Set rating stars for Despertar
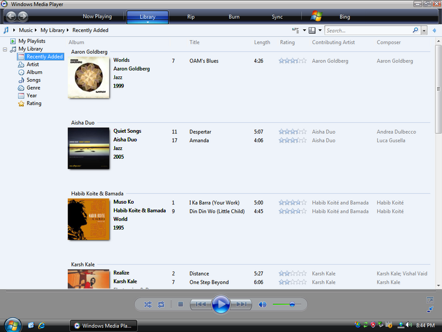The width and height of the screenshot is (442, 332). 293,132
